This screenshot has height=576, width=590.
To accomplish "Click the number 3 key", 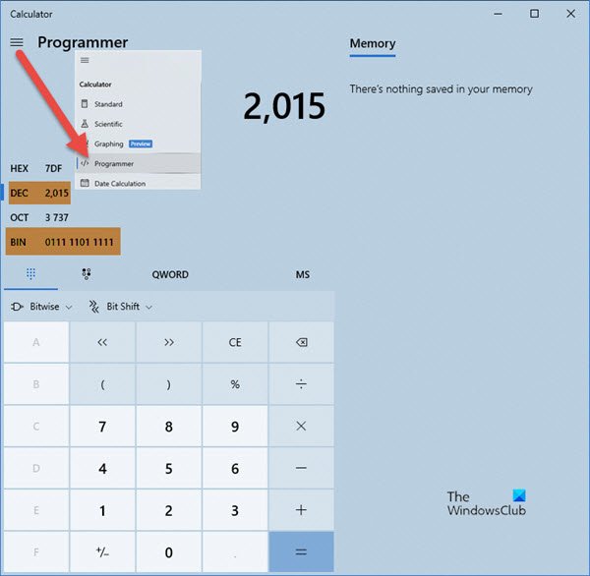I will (x=235, y=510).
